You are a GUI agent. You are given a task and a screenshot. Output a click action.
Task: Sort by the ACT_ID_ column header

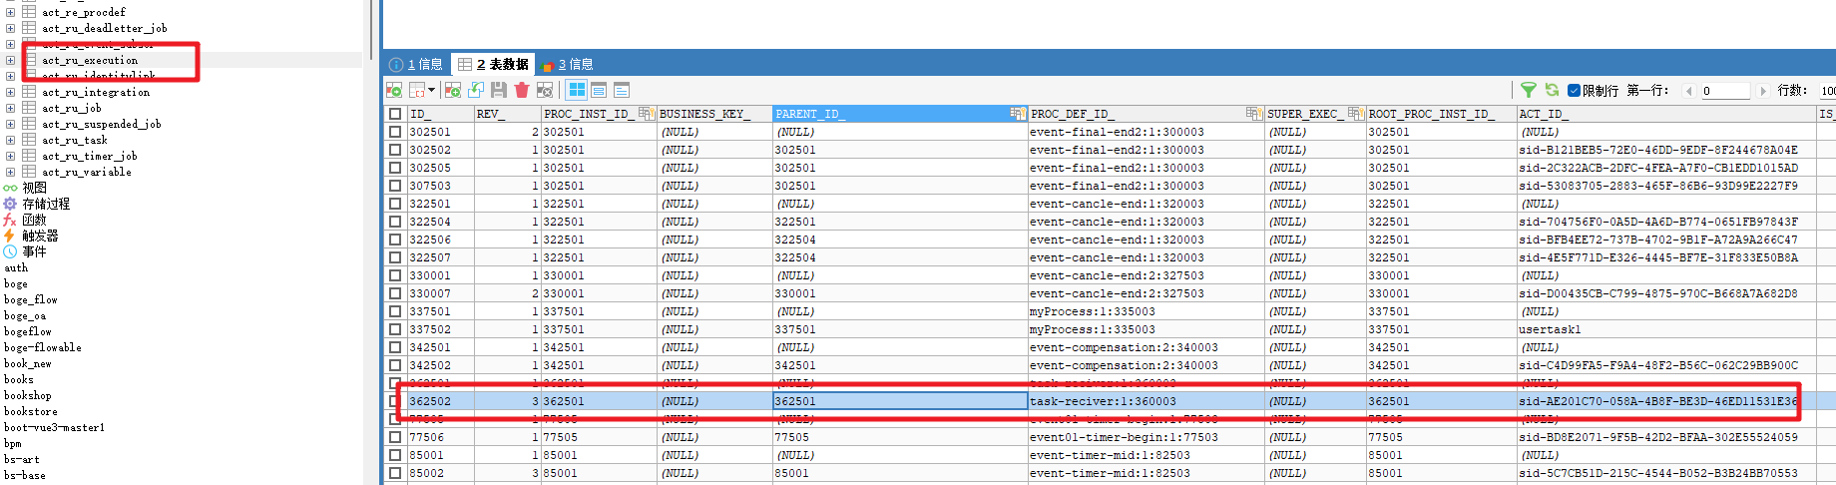coord(1664,114)
